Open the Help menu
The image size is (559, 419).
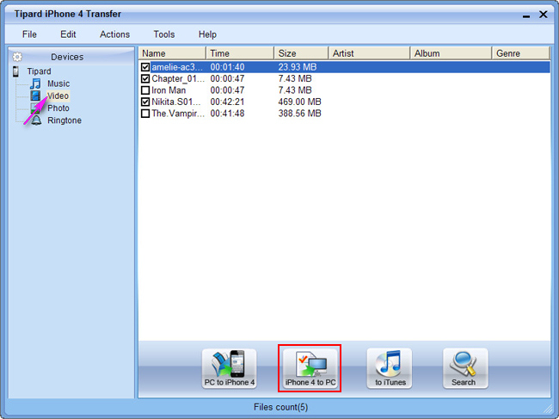(x=207, y=34)
